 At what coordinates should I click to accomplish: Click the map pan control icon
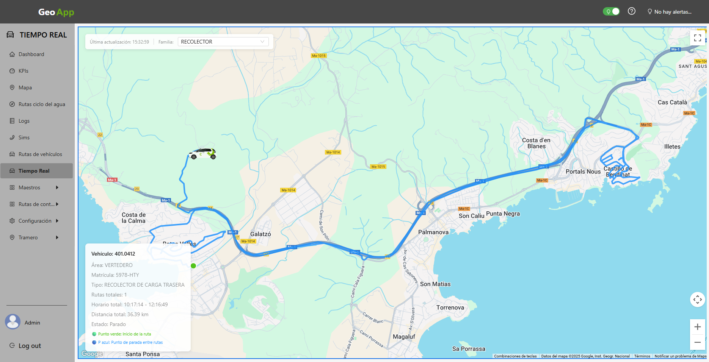(x=697, y=300)
